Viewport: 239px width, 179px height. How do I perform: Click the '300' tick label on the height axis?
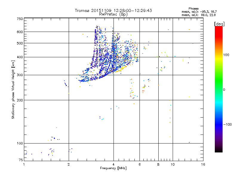(x=20, y=75)
